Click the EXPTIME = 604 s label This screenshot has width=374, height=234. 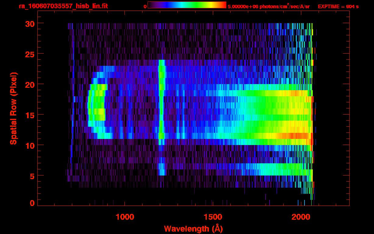click(338, 6)
